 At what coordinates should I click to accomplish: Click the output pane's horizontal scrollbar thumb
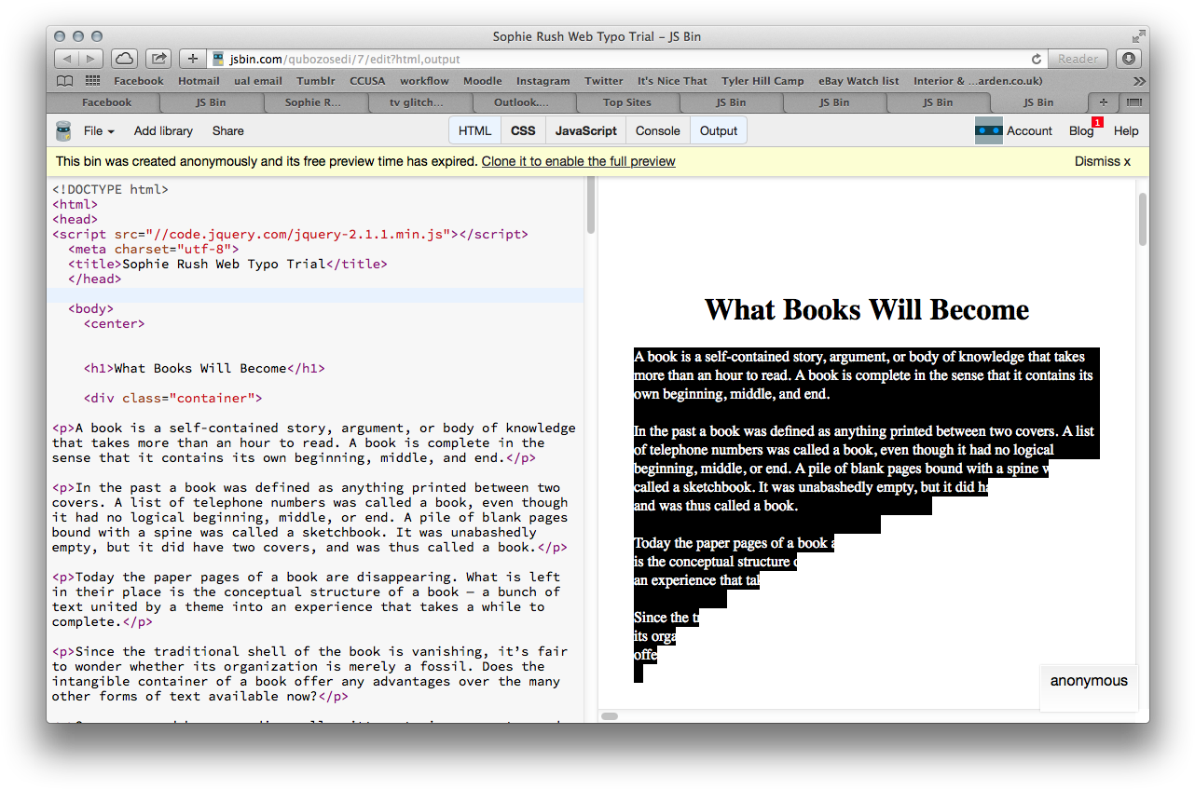610,716
